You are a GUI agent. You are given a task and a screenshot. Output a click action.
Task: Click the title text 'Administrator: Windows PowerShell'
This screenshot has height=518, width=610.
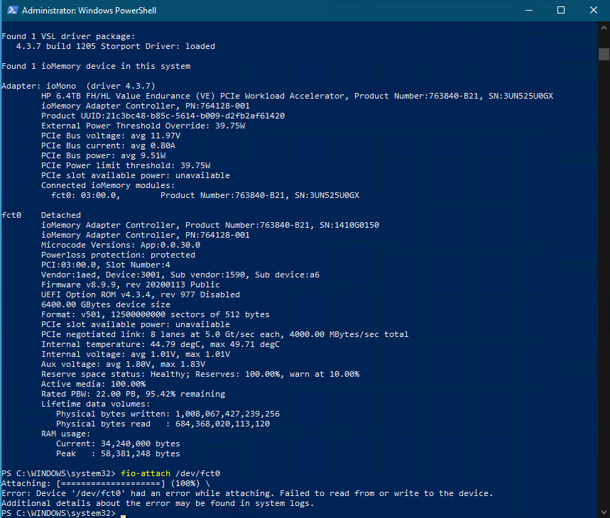(x=89, y=11)
